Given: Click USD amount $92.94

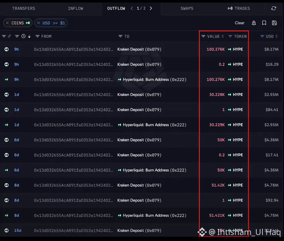Looking at the screenshot, I should [x=272, y=200].
